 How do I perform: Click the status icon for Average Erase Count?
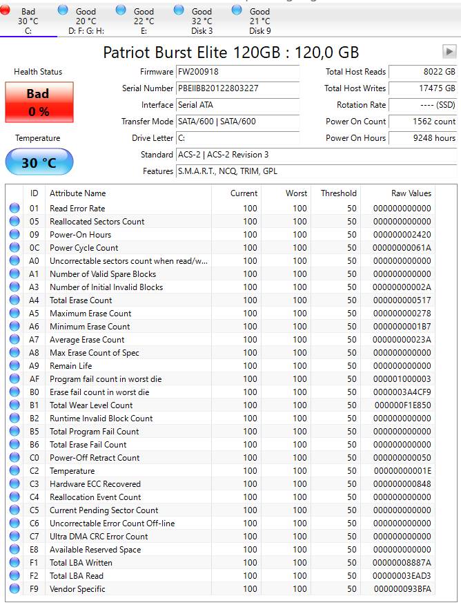[x=14, y=339]
